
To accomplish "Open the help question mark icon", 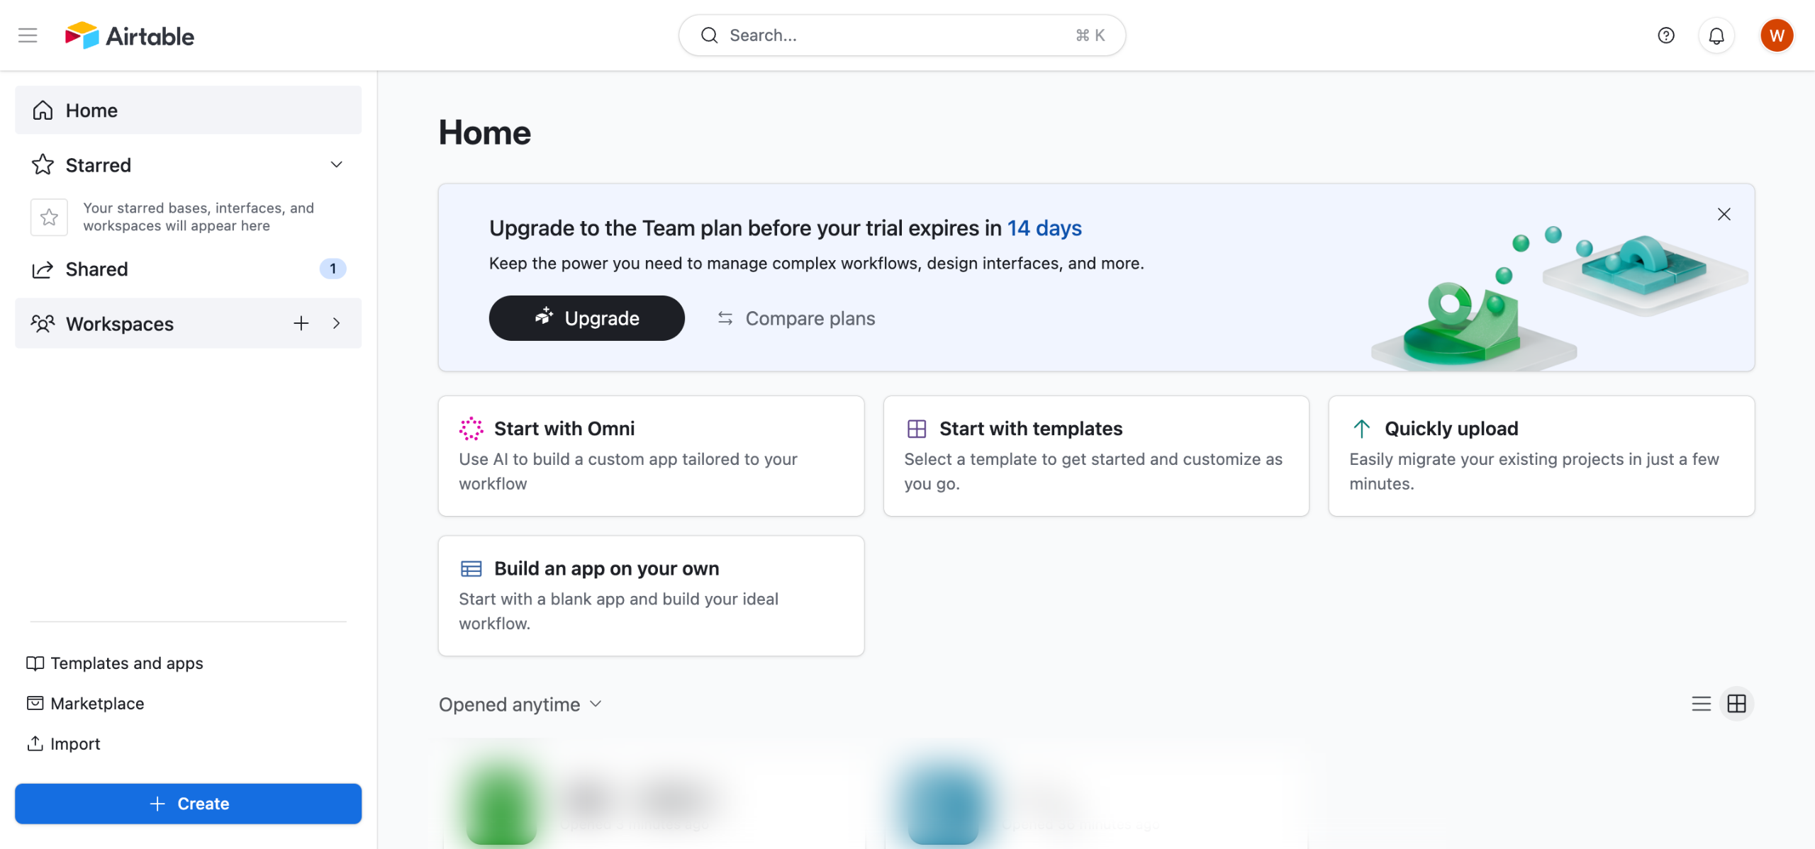I will coord(1665,35).
